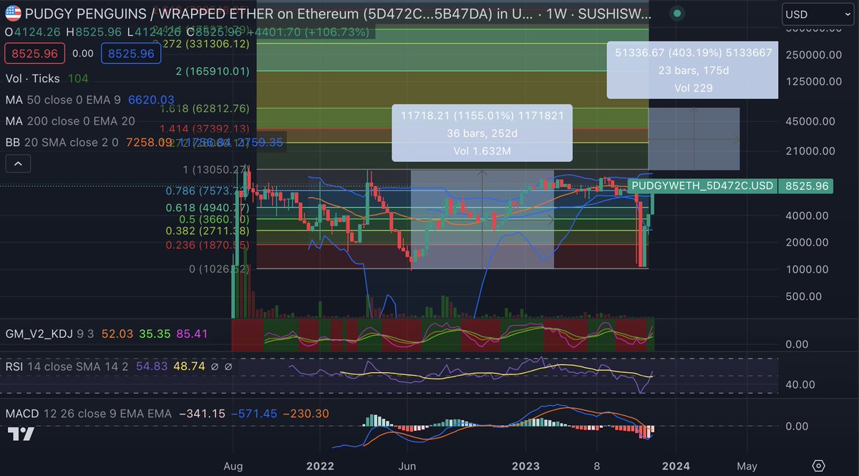Click the 2022 label on time axis
This screenshot has height=476, width=859.
pyautogui.click(x=320, y=465)
